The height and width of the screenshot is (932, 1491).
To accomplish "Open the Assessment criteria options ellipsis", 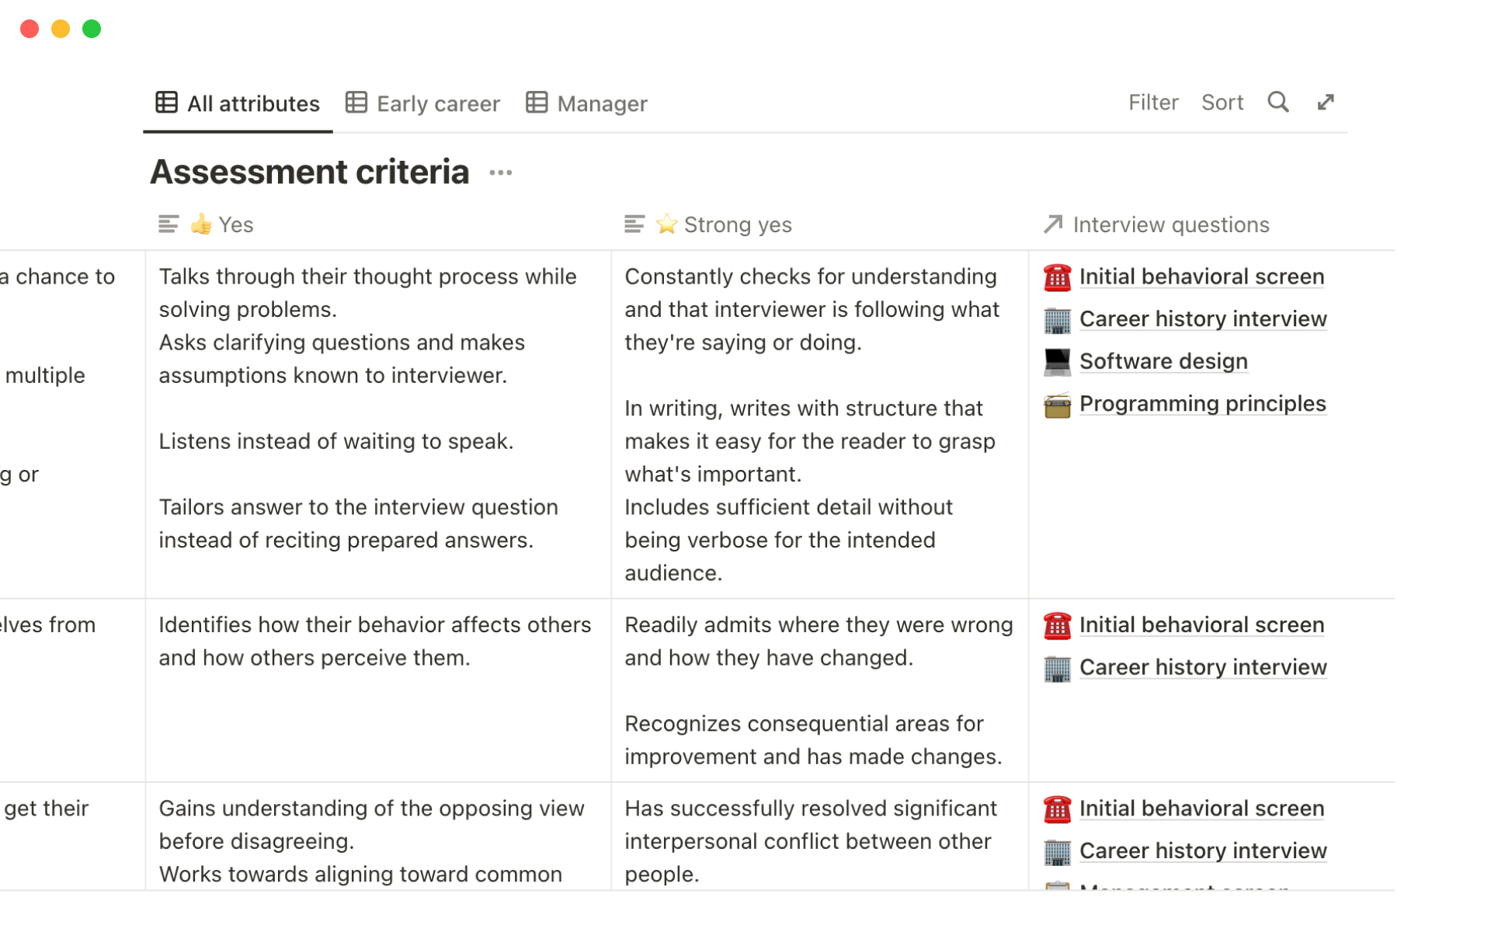I will (501, 172).
